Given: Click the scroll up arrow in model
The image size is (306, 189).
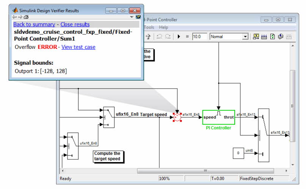Looking at the screenshot, I should tap(292, 46).
